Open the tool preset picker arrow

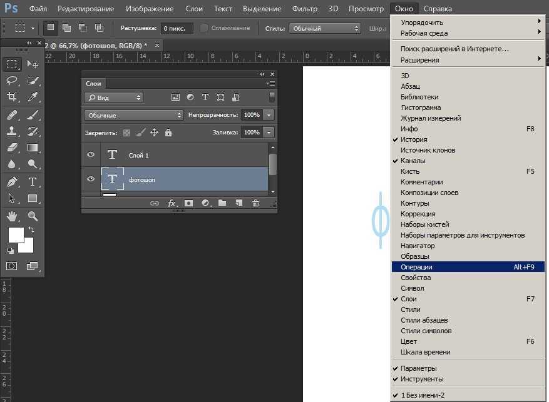(x=33, y=28)
